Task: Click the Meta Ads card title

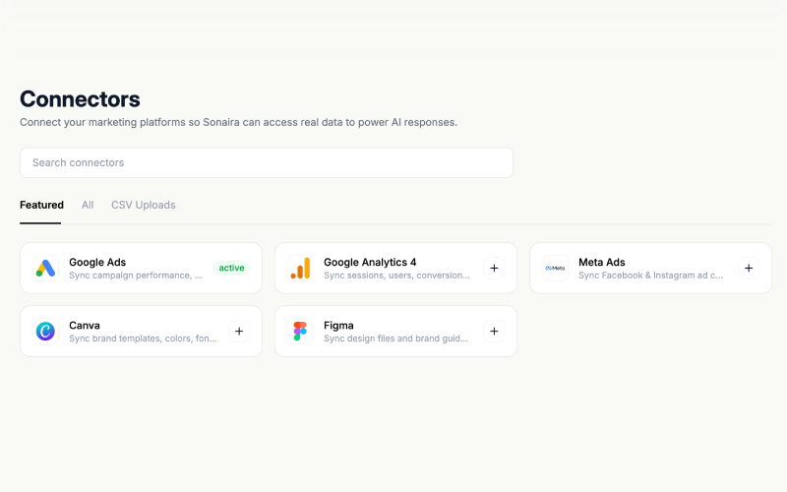Action: point(601,263)
